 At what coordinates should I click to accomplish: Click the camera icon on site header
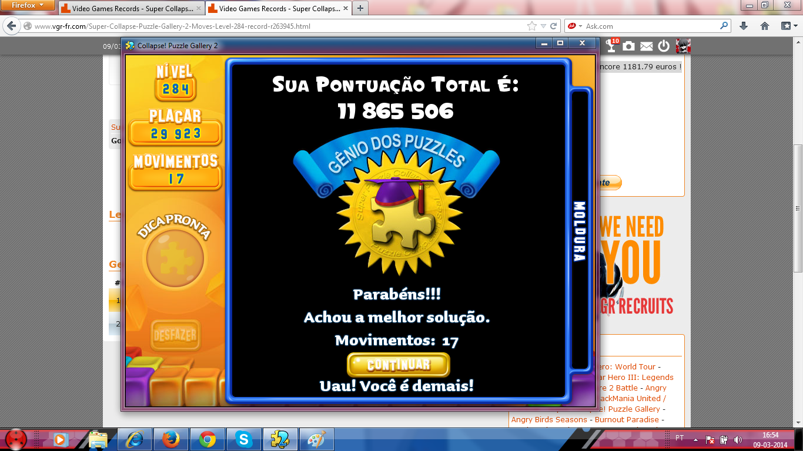pos(628,46)
